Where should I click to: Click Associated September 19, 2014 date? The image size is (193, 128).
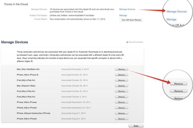pos(76,102)
